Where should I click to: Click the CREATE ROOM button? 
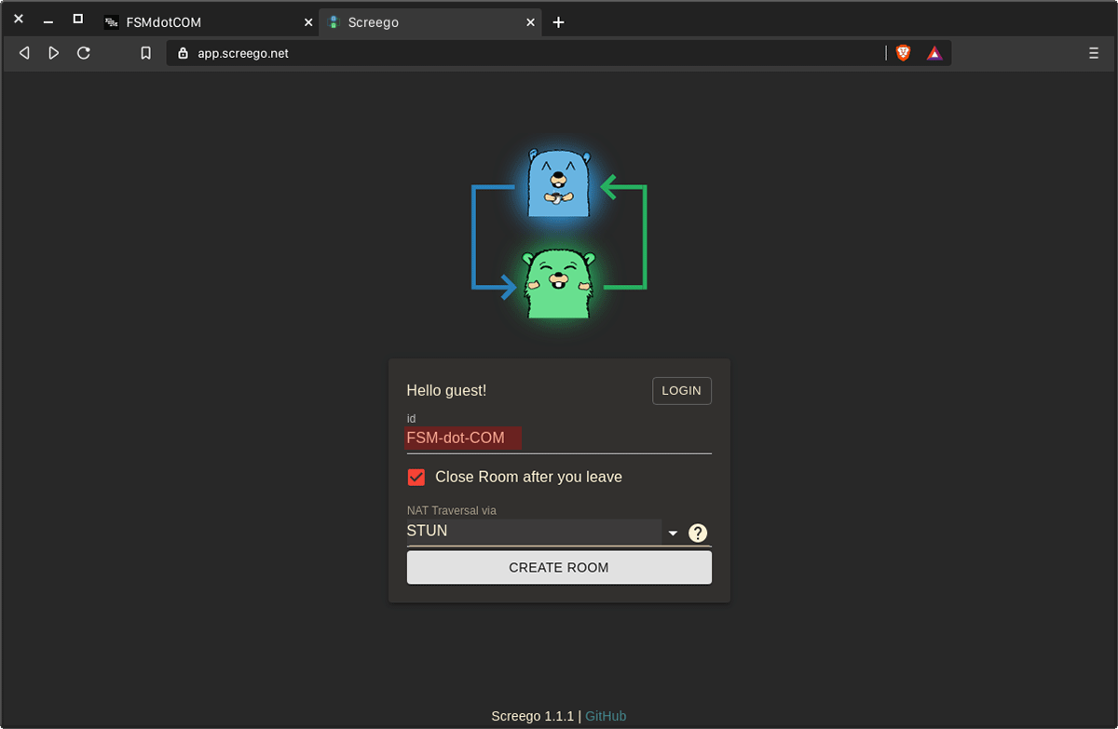point(559,568)
